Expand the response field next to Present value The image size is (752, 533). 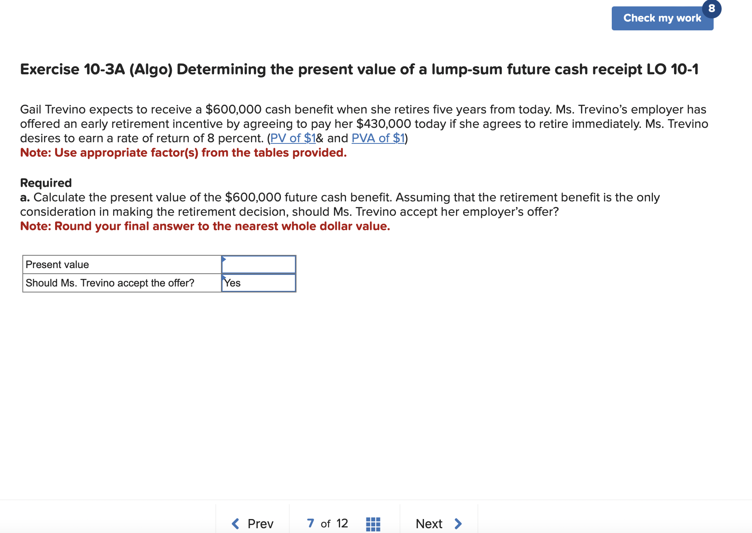tap(259, 264)
